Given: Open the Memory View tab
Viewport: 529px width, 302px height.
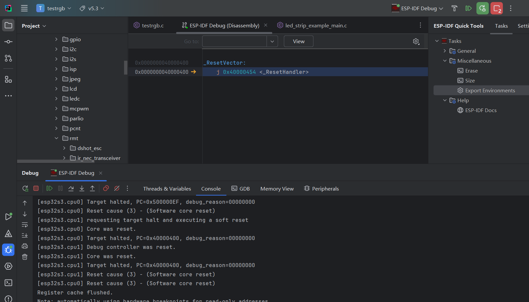Looking at the screenshot, I should click(x=277, y=189).
